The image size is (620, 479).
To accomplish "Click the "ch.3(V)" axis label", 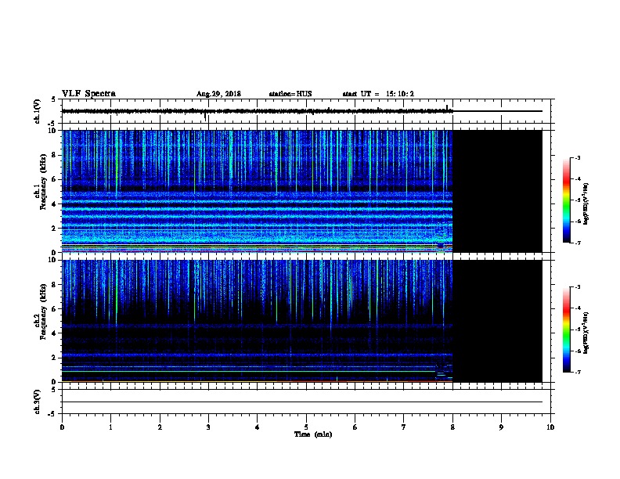I will [x=37, y=402].
